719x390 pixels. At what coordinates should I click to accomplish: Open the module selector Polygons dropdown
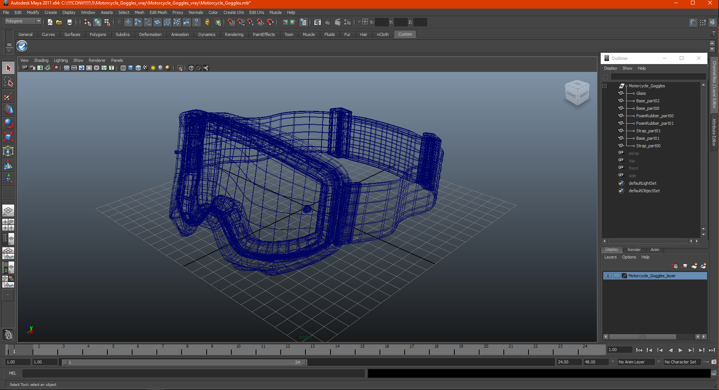point(22,21)
